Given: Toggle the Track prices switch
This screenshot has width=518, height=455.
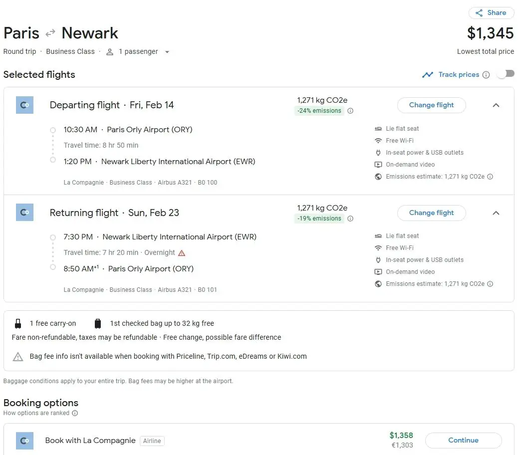Looking at the screenshot, I should (505, 74).
